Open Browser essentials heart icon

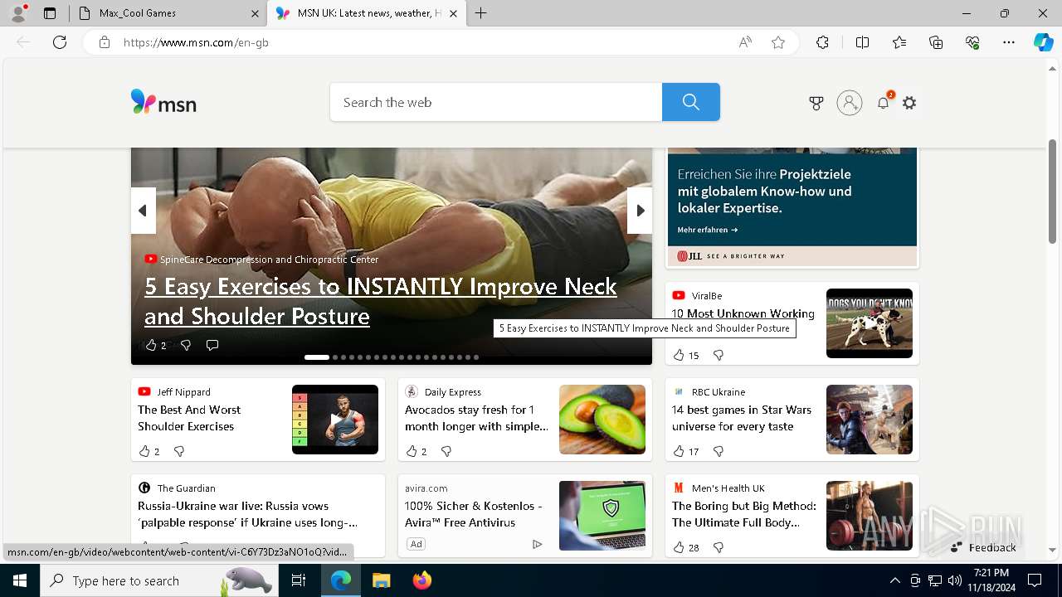[972, 42]
